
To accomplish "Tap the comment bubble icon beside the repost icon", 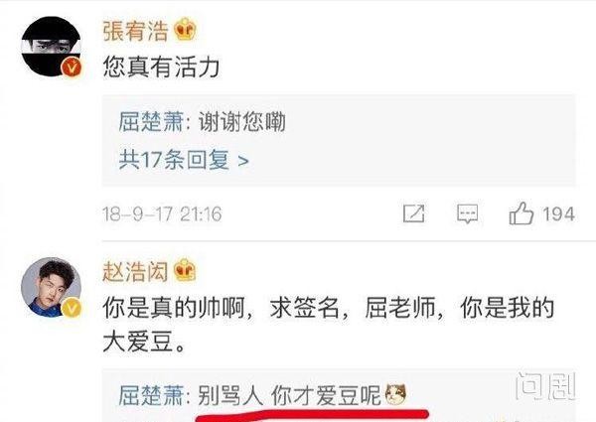I will click(467, 213).
